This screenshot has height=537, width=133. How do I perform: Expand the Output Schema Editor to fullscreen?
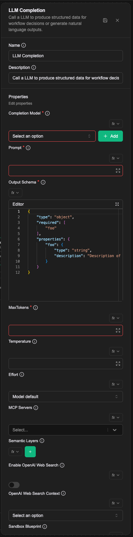pyautogui.click(x=117, y=204)
